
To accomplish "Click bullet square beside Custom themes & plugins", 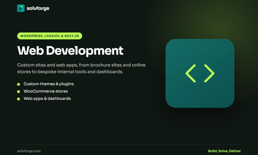I will [18, 84].
